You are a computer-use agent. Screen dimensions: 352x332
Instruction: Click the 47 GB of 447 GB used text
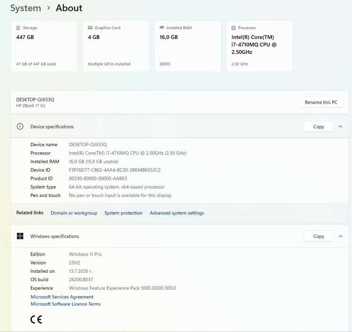pyautogui.click(x=36, y=64)
